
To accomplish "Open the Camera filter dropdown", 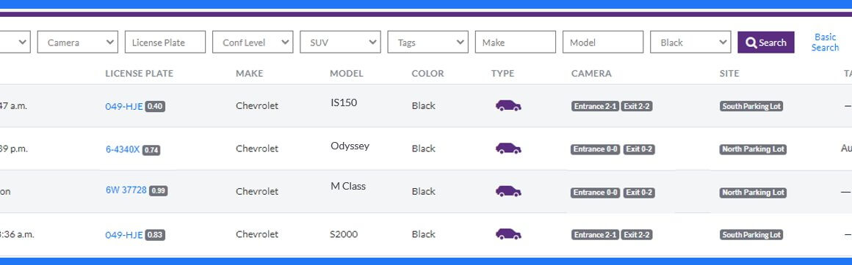I will point(78,42).
